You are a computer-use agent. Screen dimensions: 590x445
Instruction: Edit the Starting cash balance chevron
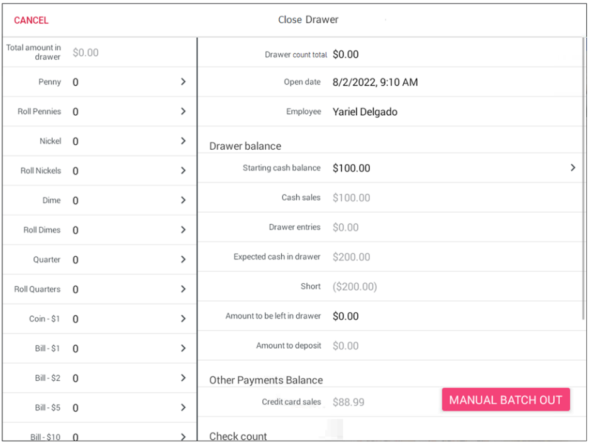[x=572, y=168]
